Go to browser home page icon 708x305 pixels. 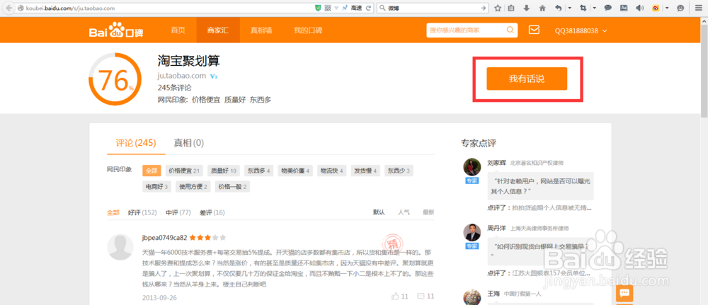coord(542,8)
